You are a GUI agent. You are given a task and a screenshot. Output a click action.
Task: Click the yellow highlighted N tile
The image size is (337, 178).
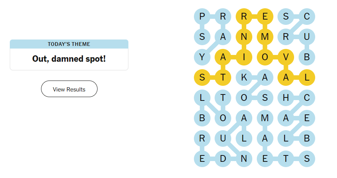point(244,37)
